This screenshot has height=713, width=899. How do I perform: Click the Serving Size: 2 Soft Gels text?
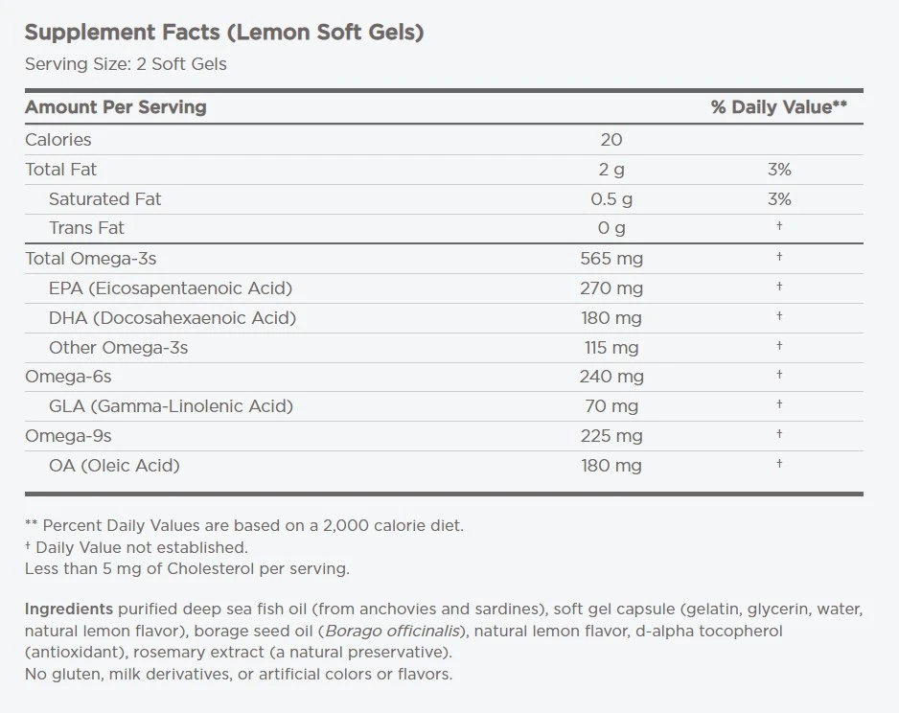[126, 64]
